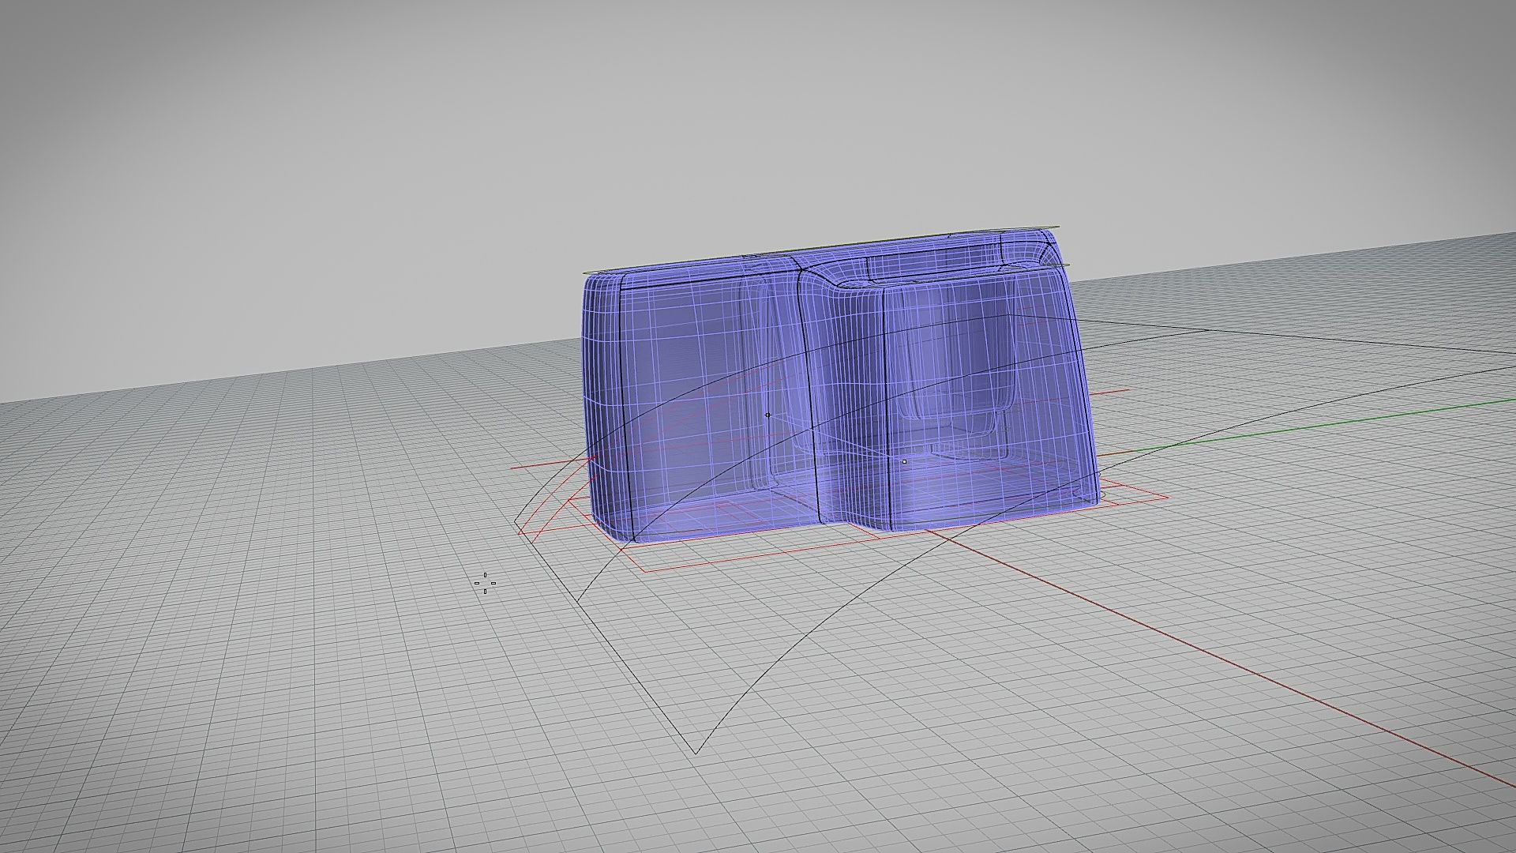Pick the red rectangle's far right corner
This screenshot has height=853, width=1516.
click(1167, 497)
